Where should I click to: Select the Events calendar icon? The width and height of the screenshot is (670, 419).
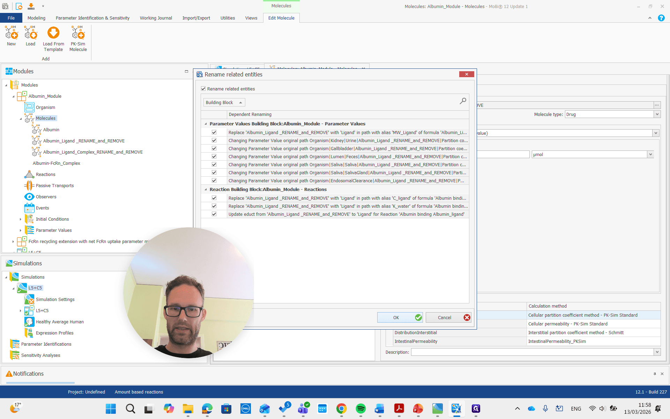pos(29,208)
